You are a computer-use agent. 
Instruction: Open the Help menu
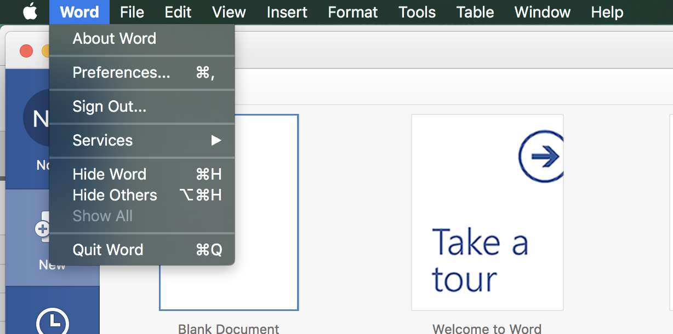pos(607,12)
